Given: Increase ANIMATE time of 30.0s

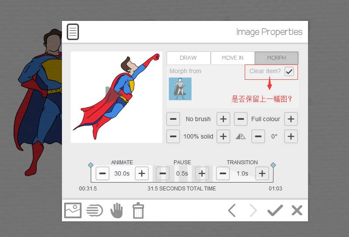Looking at the screenshot, I should coord(142,173).
